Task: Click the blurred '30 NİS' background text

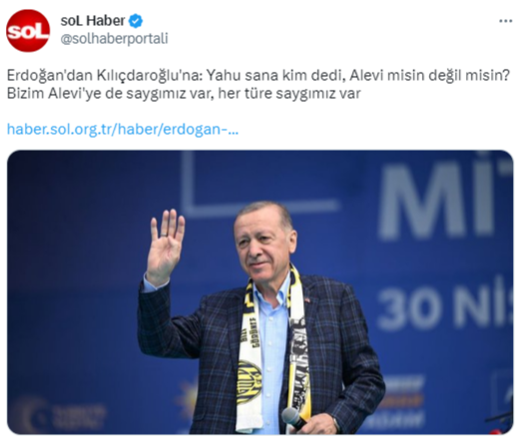Action: point(445,306)
